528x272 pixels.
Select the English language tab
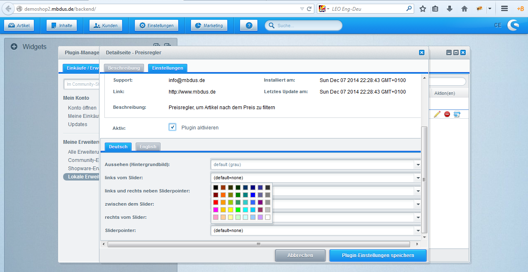pyautogui.click(x=148, y=147)
